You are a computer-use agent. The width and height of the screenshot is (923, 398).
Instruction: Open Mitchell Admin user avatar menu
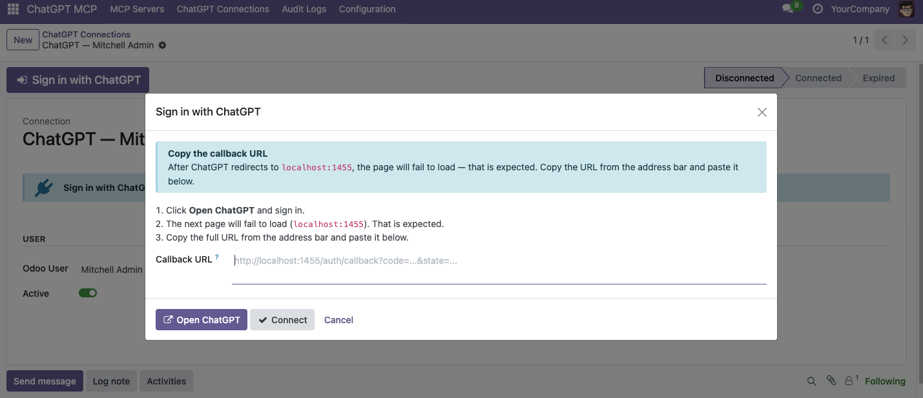pyautogui.click(x=906, y=9)
